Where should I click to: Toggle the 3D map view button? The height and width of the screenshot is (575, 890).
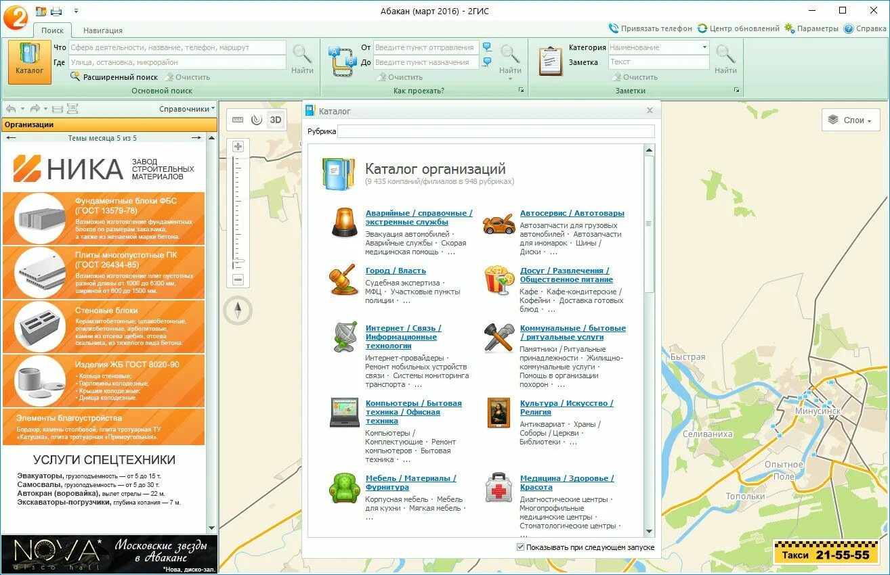point(276,120)
